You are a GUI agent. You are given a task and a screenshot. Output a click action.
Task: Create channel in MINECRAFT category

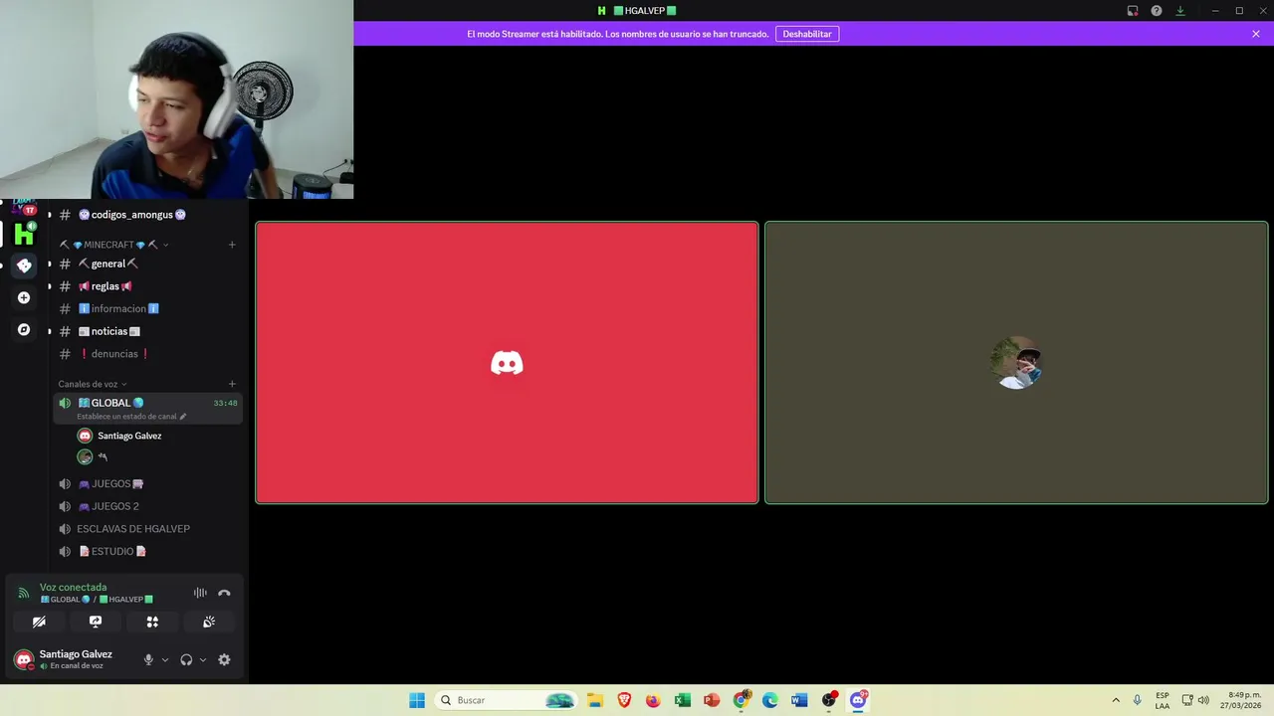point(232,245)
